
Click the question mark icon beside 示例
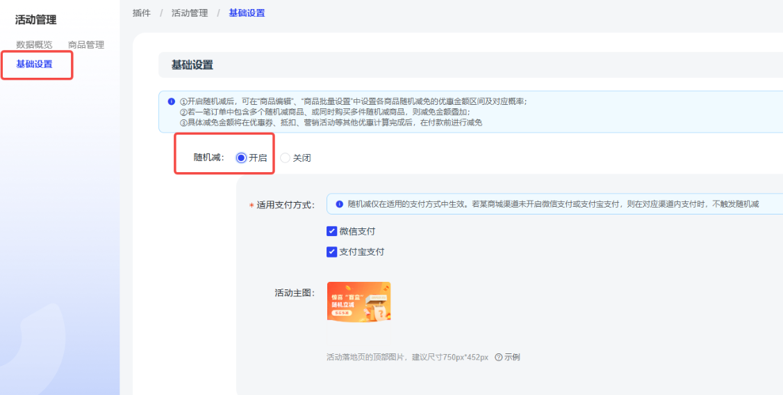click(498, 358)
